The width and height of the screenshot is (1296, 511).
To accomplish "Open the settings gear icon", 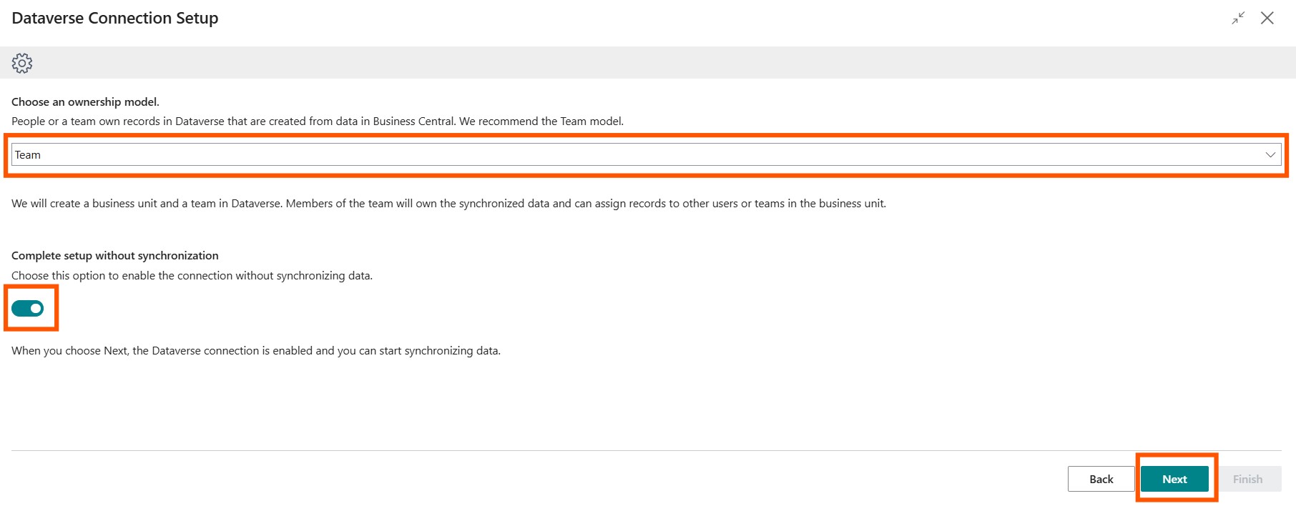I will 22,63.
